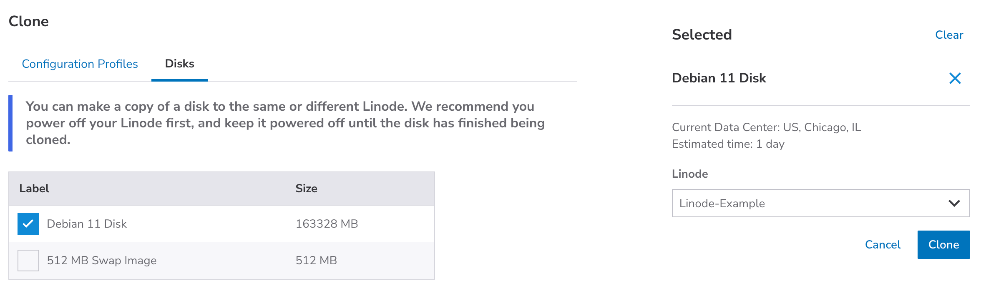Click the Size column header
This screenshot has width=991, height=293.
tap(306, 189)
